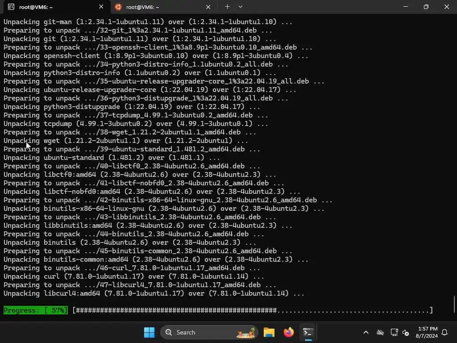This screenshot has height=343, width=457.
Task: Open the clock showing 1:57 PM
Action: (x=427, y=332)
